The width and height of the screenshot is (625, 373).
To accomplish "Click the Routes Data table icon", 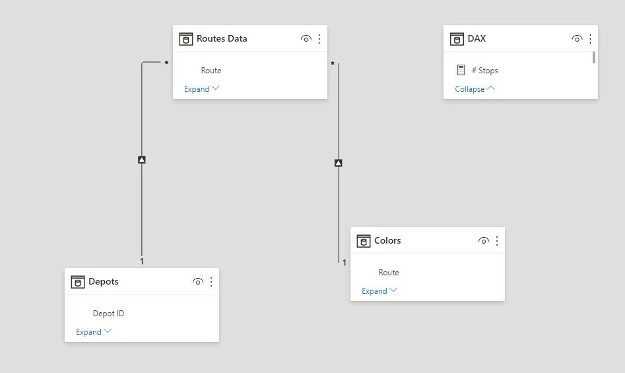I will click(185, 39).
